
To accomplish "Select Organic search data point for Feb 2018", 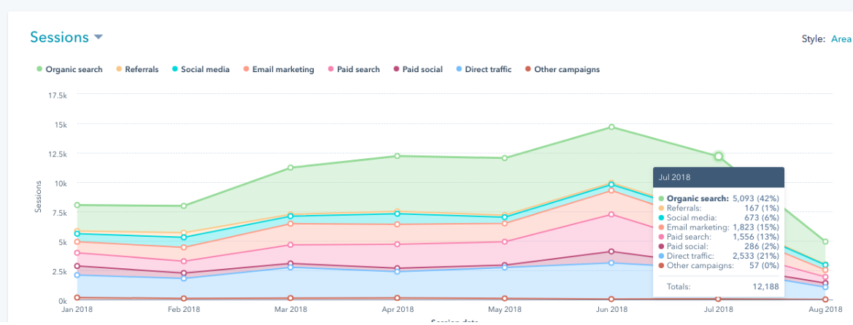I will pos(184,206).
